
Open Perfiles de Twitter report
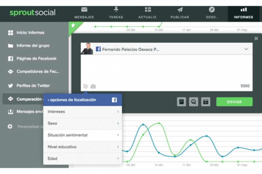click(x=33, y=86)
